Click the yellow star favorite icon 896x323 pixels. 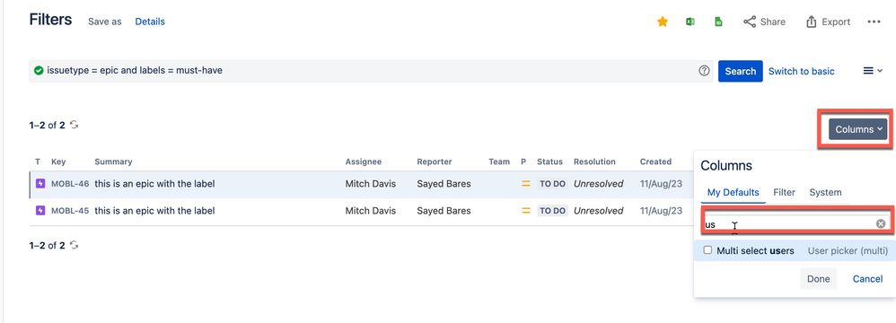coord(663,22)
